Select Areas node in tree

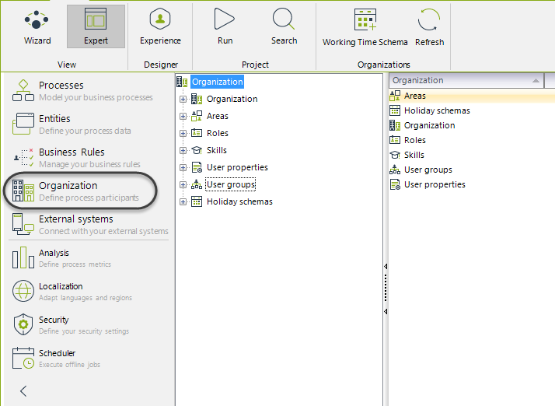click(x=218, y=116)
